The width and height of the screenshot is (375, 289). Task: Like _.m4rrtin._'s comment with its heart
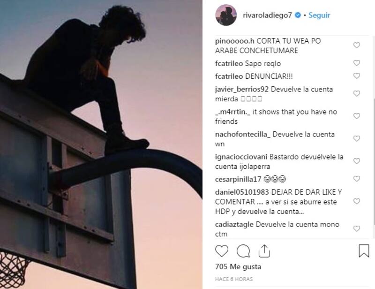[357, 116]
